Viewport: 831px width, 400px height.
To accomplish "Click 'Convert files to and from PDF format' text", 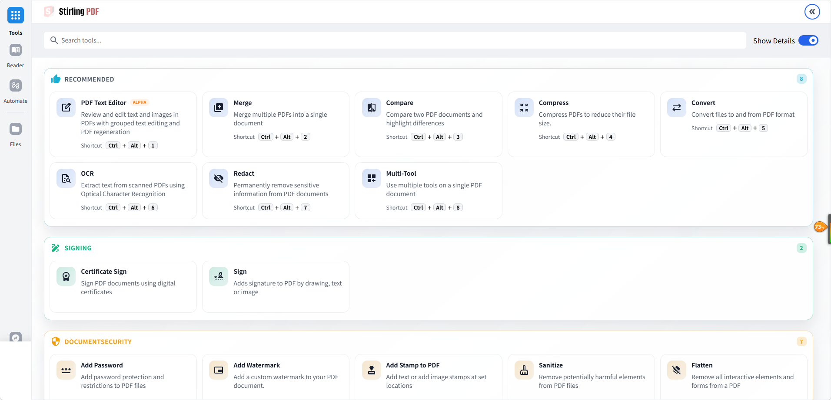I will 743,115.
